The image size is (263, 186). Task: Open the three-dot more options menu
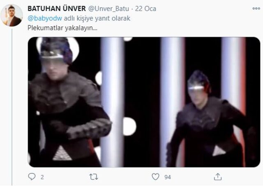coord(256,8)
